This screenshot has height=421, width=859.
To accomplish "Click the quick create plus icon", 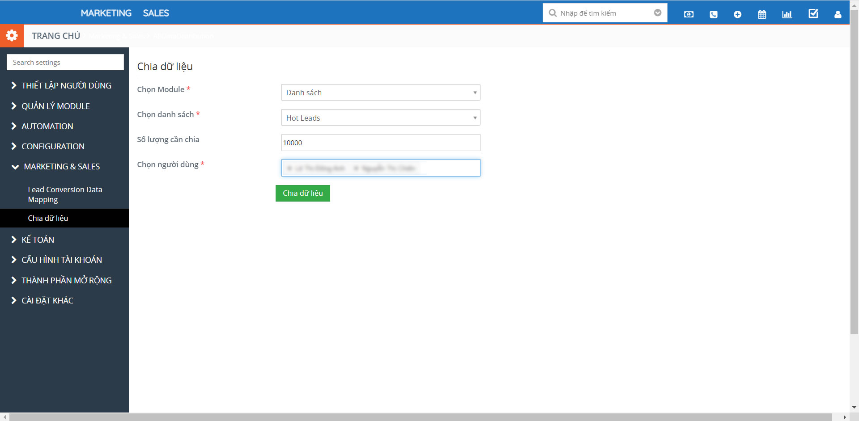I will tap(737, 14).
